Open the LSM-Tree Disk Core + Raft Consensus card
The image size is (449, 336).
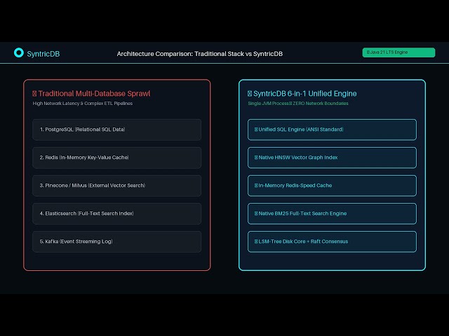(x=332, y=241)
